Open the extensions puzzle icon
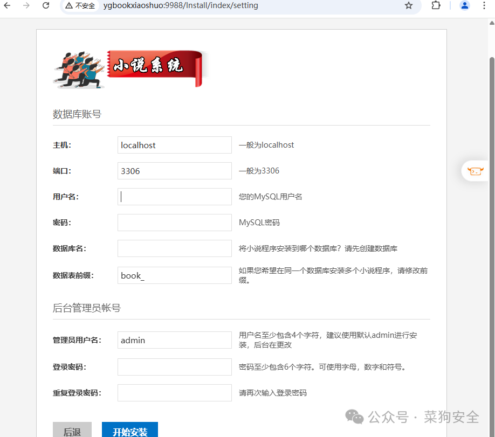Screen dimensions: 495x437 (436, 5)
